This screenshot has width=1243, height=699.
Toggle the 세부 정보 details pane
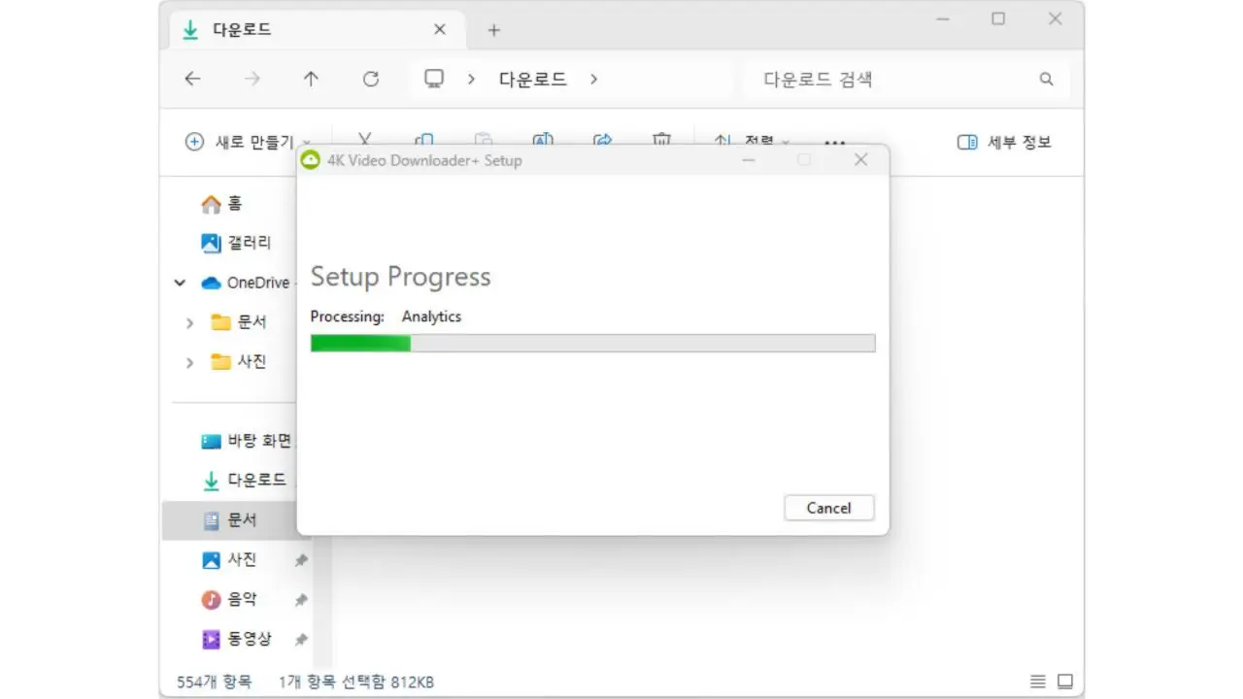point(1004,142)
